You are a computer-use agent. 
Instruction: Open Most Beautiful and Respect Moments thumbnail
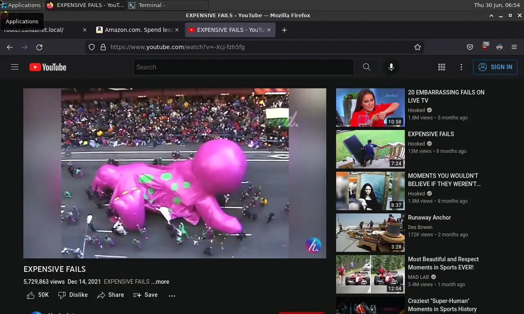tap(370, 274)
